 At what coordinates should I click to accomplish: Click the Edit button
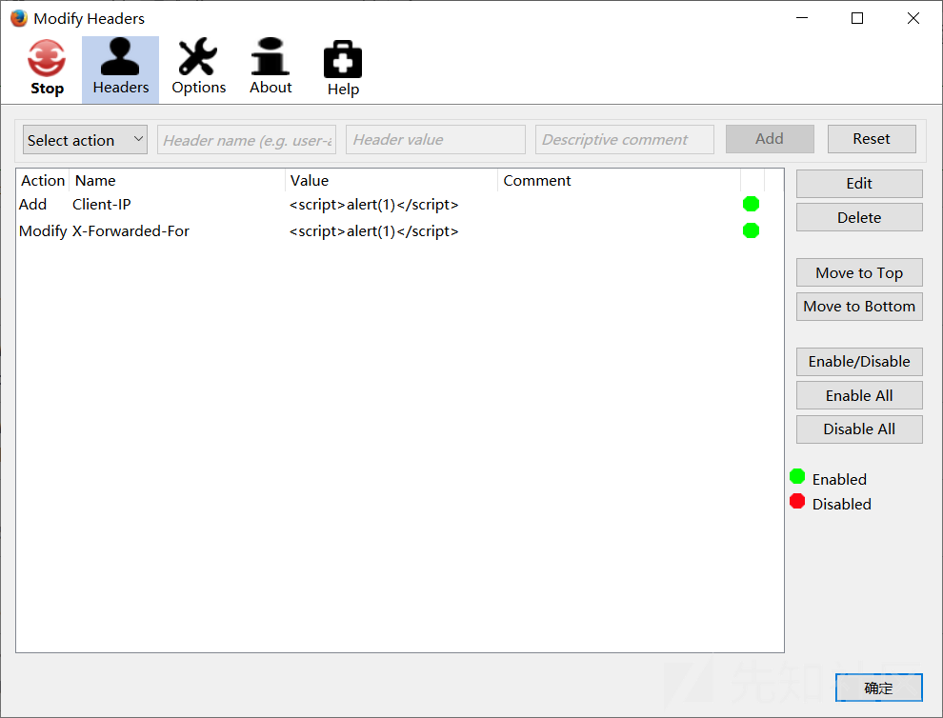(859, 184)
